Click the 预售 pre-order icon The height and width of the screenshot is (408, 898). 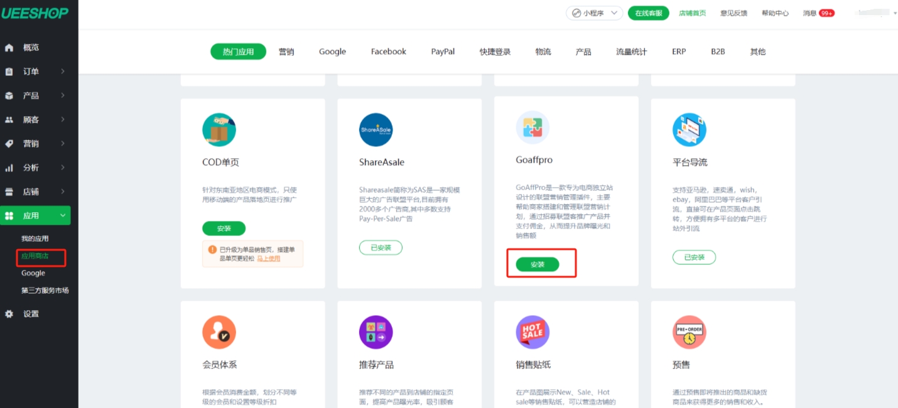pyautogui.click(x=690, y=332)
